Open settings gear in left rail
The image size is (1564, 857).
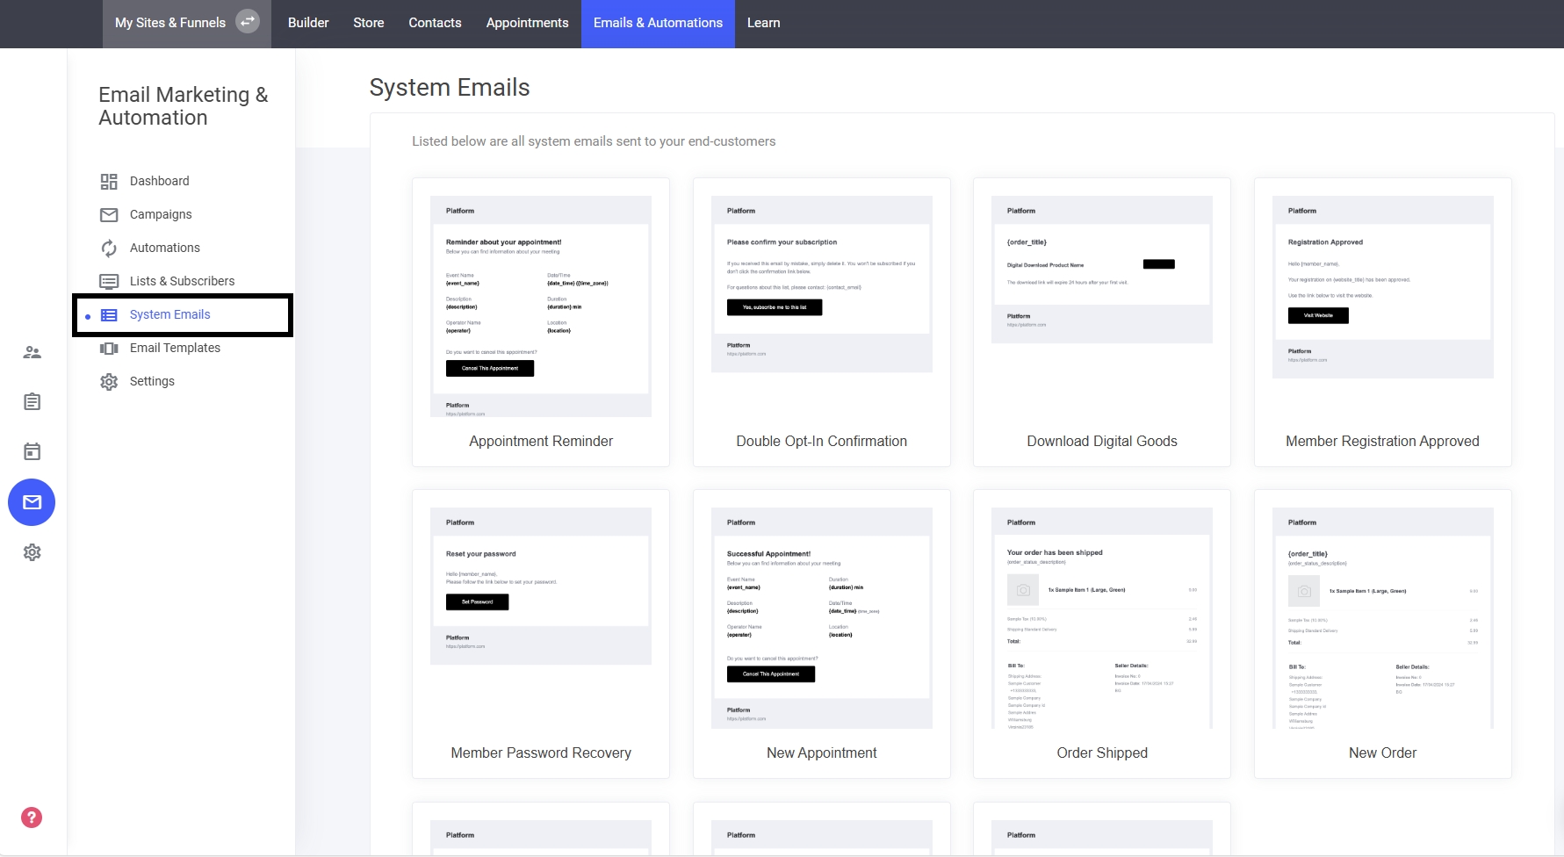(x=32, y=552)
